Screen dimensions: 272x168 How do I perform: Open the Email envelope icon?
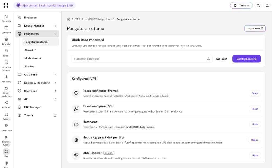click(x=6, y=51)
